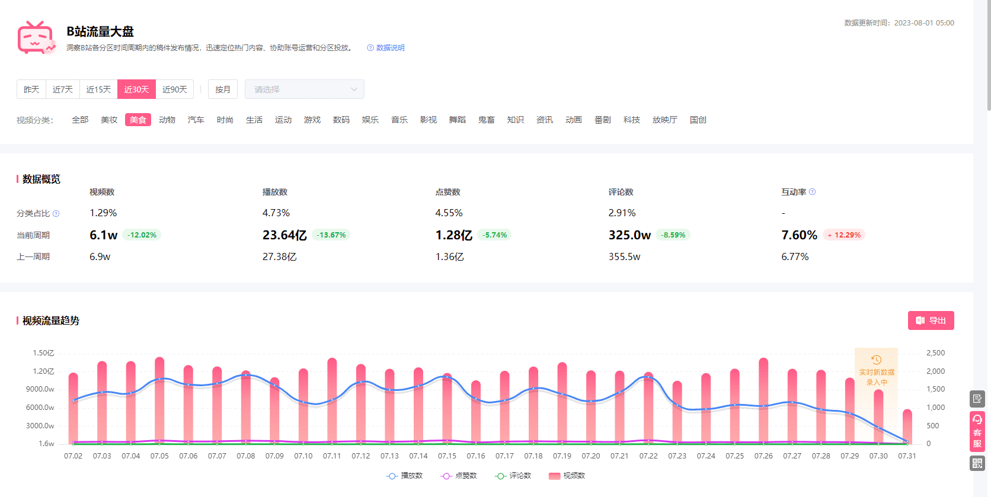Filter by 舞蹈 video category
Image resolution: width=991 pixels, height=497 pixels.
458,120
